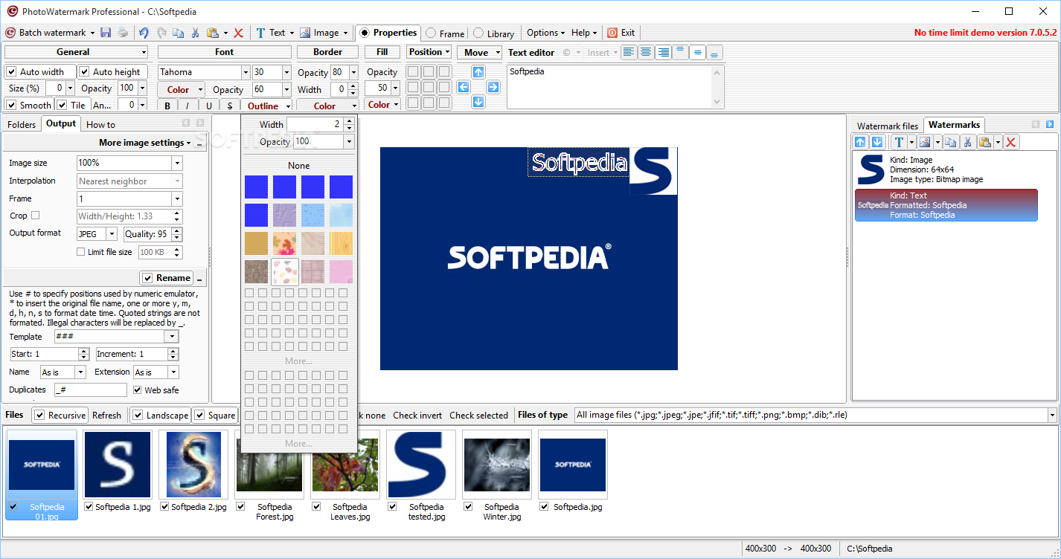
Task: Move watermark up in Watermarks panel list
Action: pyautogui.click(x=861, y=142)
